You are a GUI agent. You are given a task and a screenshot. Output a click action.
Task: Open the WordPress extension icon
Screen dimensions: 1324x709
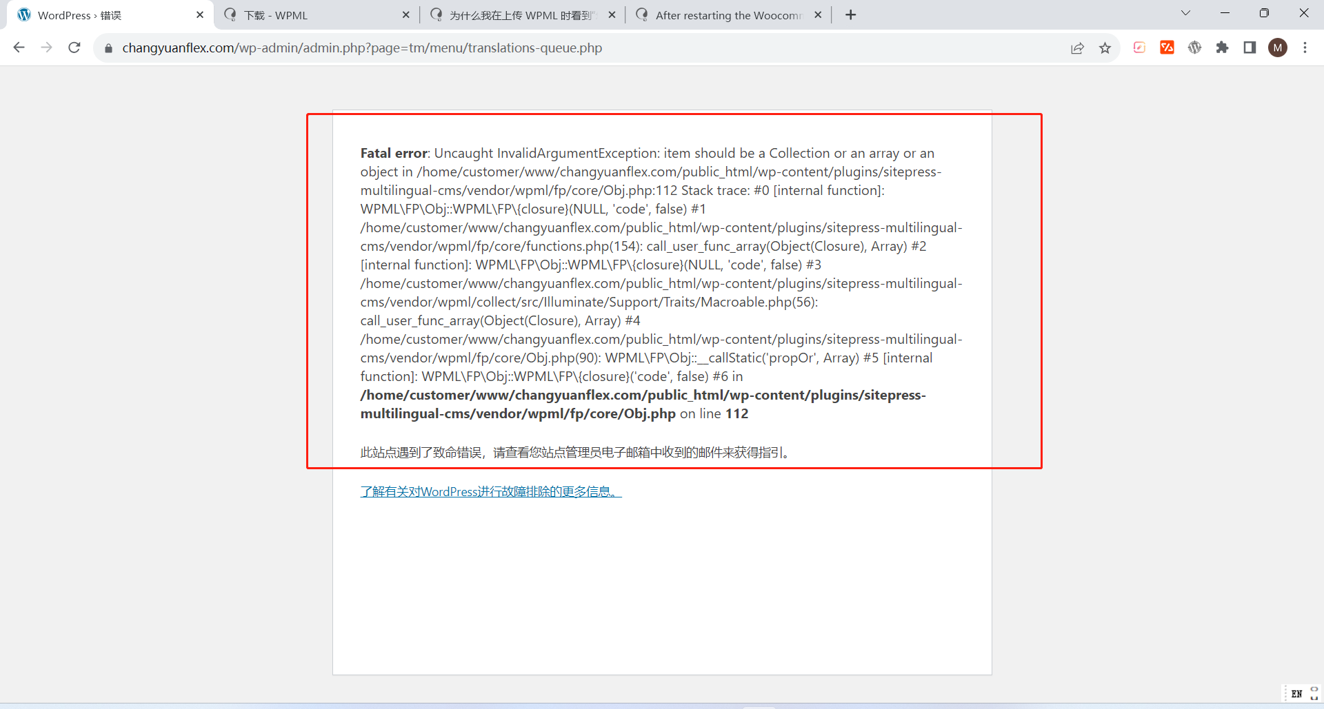pyautogui.click(x=1194, y=48)
